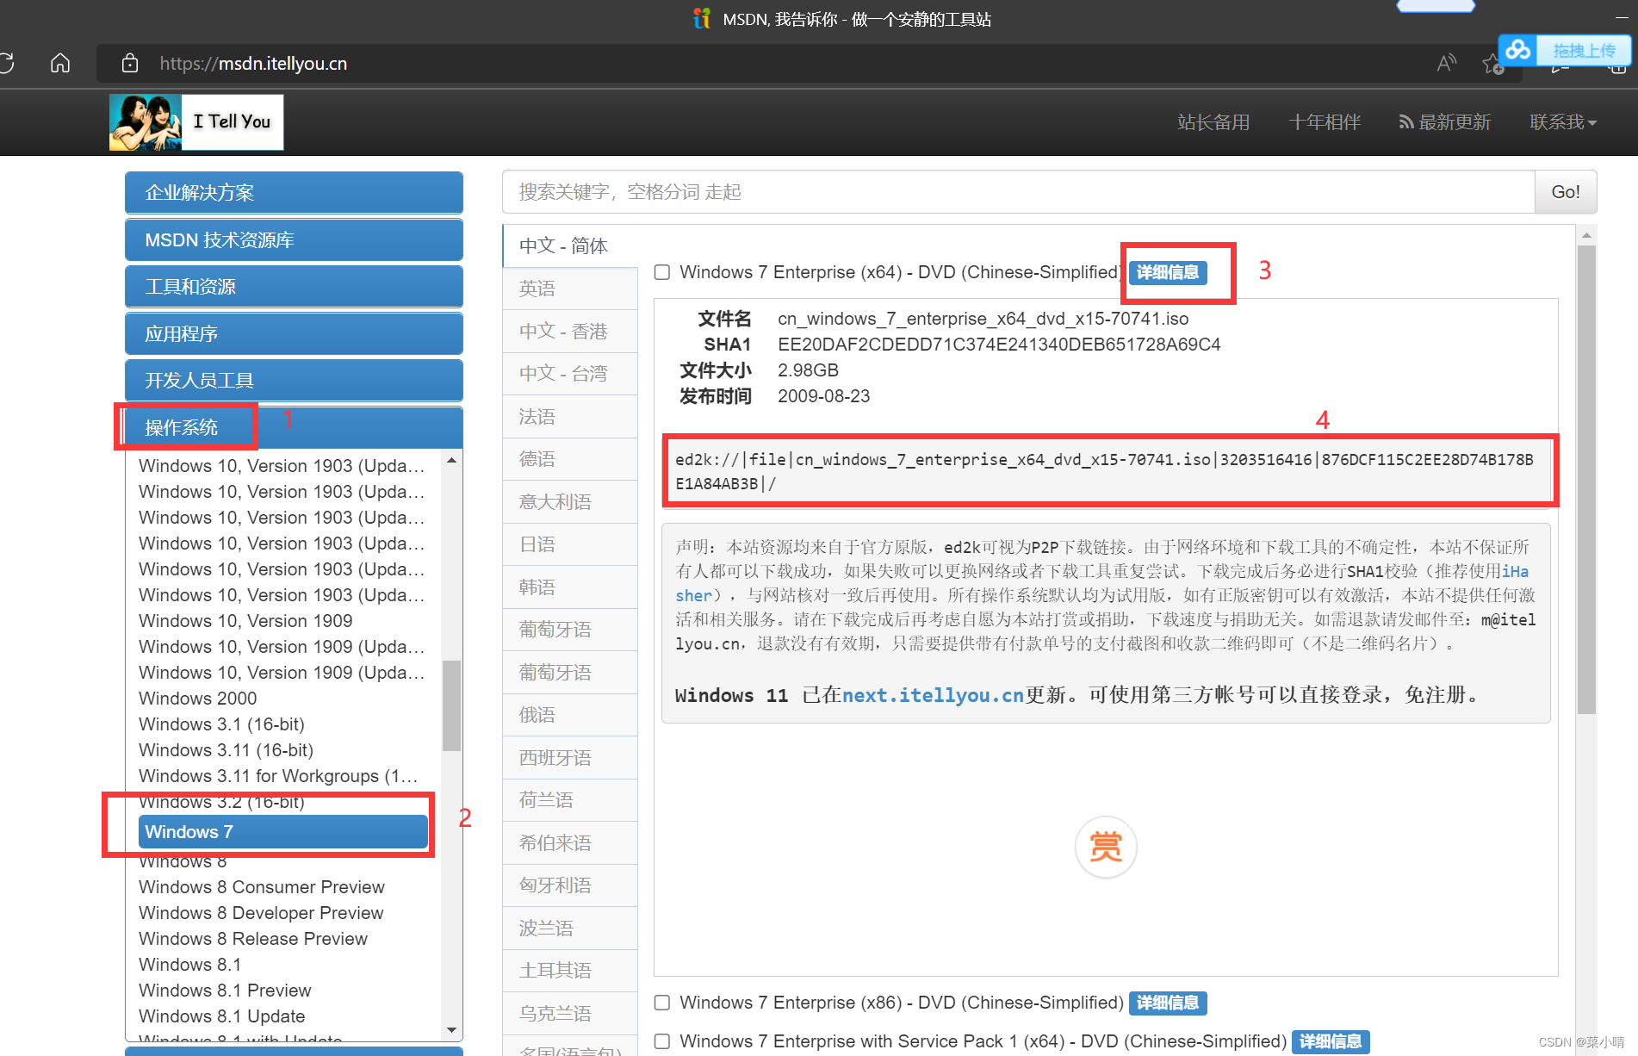
Task: Click the RSS 最新更新 link
Action: pos(1445,122)
